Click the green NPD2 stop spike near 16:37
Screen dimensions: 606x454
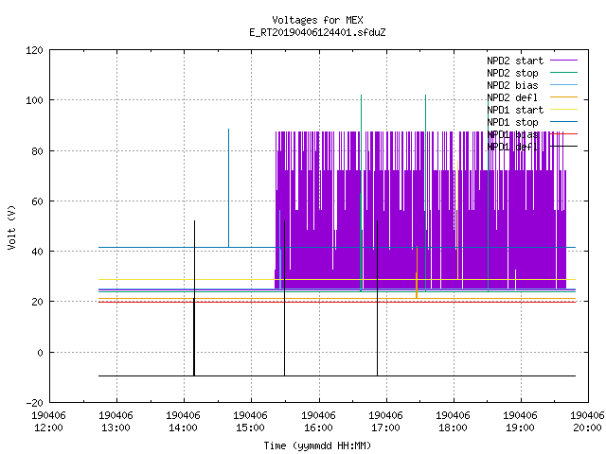pos(362,193)
